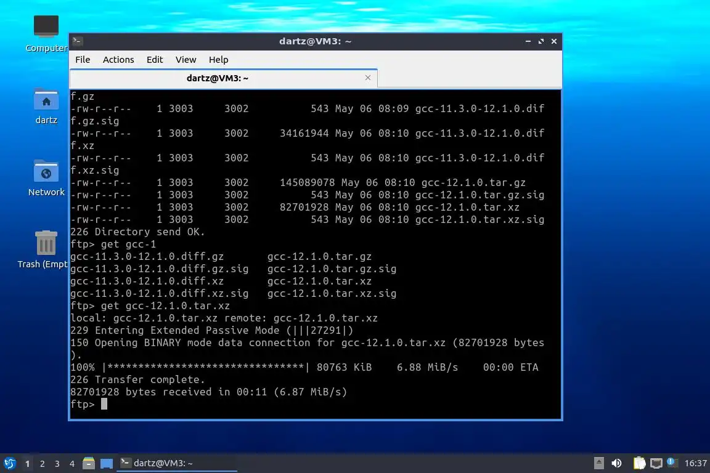
Task: Open the volume control tray icon
Action: point(616,463)
